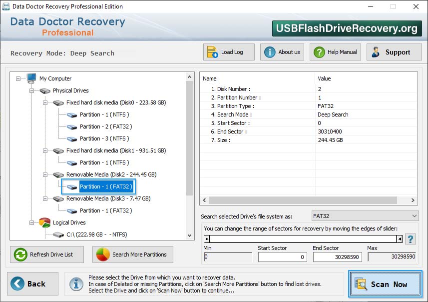
Task: Click the Scan Now magnifier icon
Action: 361,283
